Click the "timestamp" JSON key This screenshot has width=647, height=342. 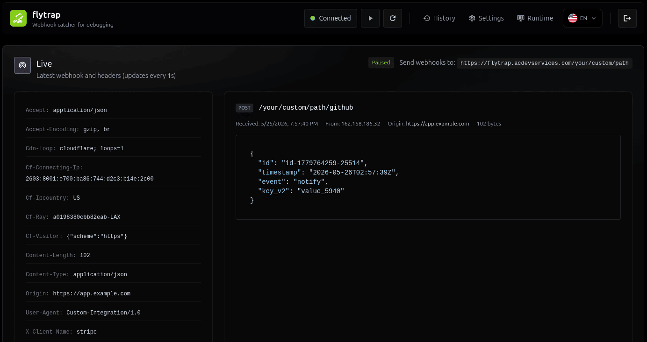pyautogui.click(x=280, y=172)
